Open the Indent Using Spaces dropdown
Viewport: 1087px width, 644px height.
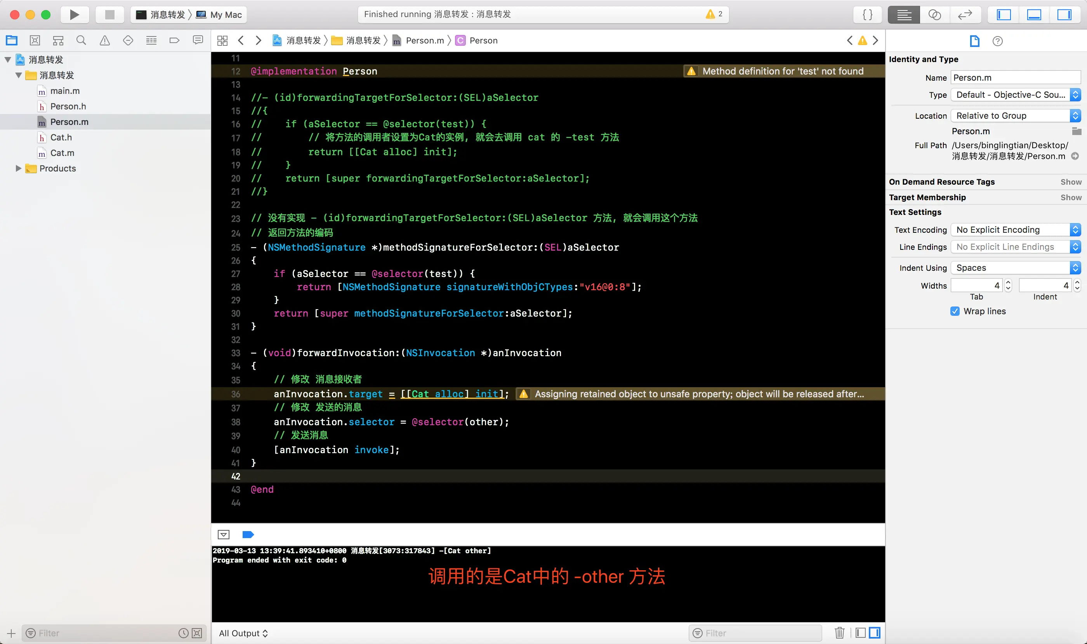click(1015, 268)
